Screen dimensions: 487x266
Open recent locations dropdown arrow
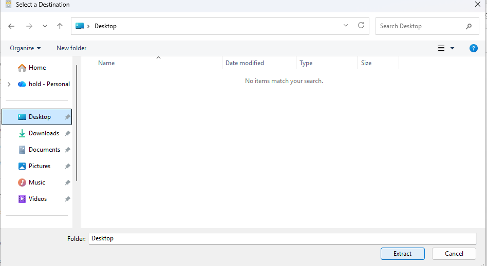tap(45, 26)
